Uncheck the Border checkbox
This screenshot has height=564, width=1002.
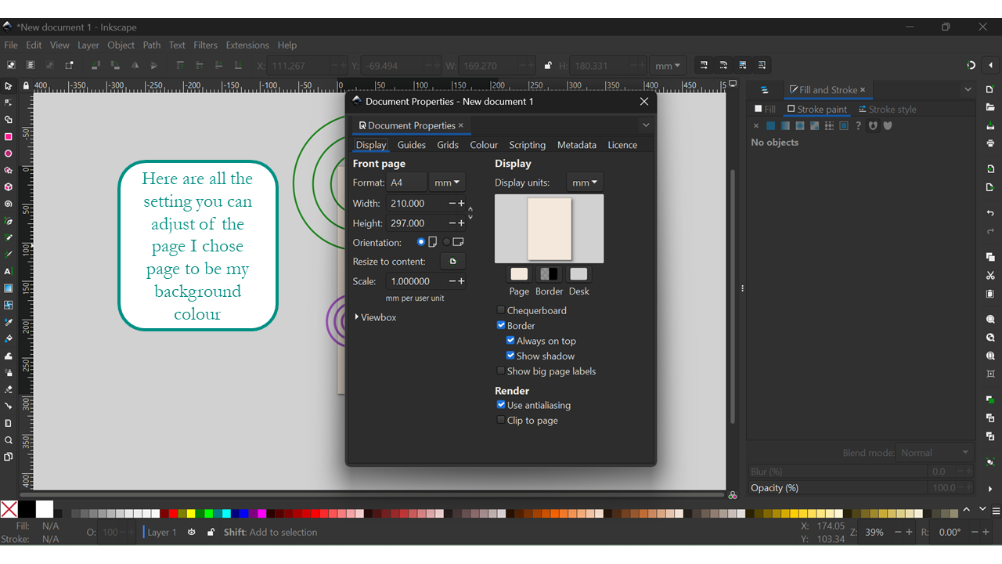click(x=501, y=326)
